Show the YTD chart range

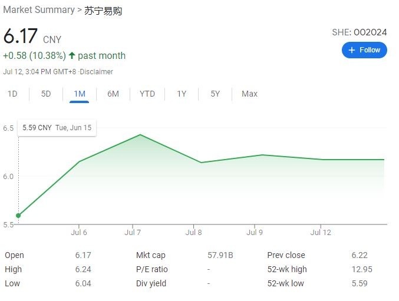pyautogui.click(x=147, y=94)
